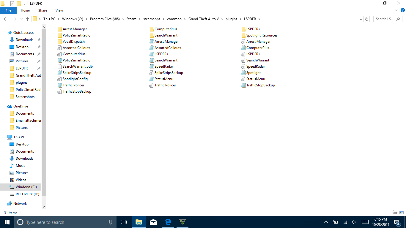Switch to the Share ribbon tab
406x228 pixels.
click(43, 10)
